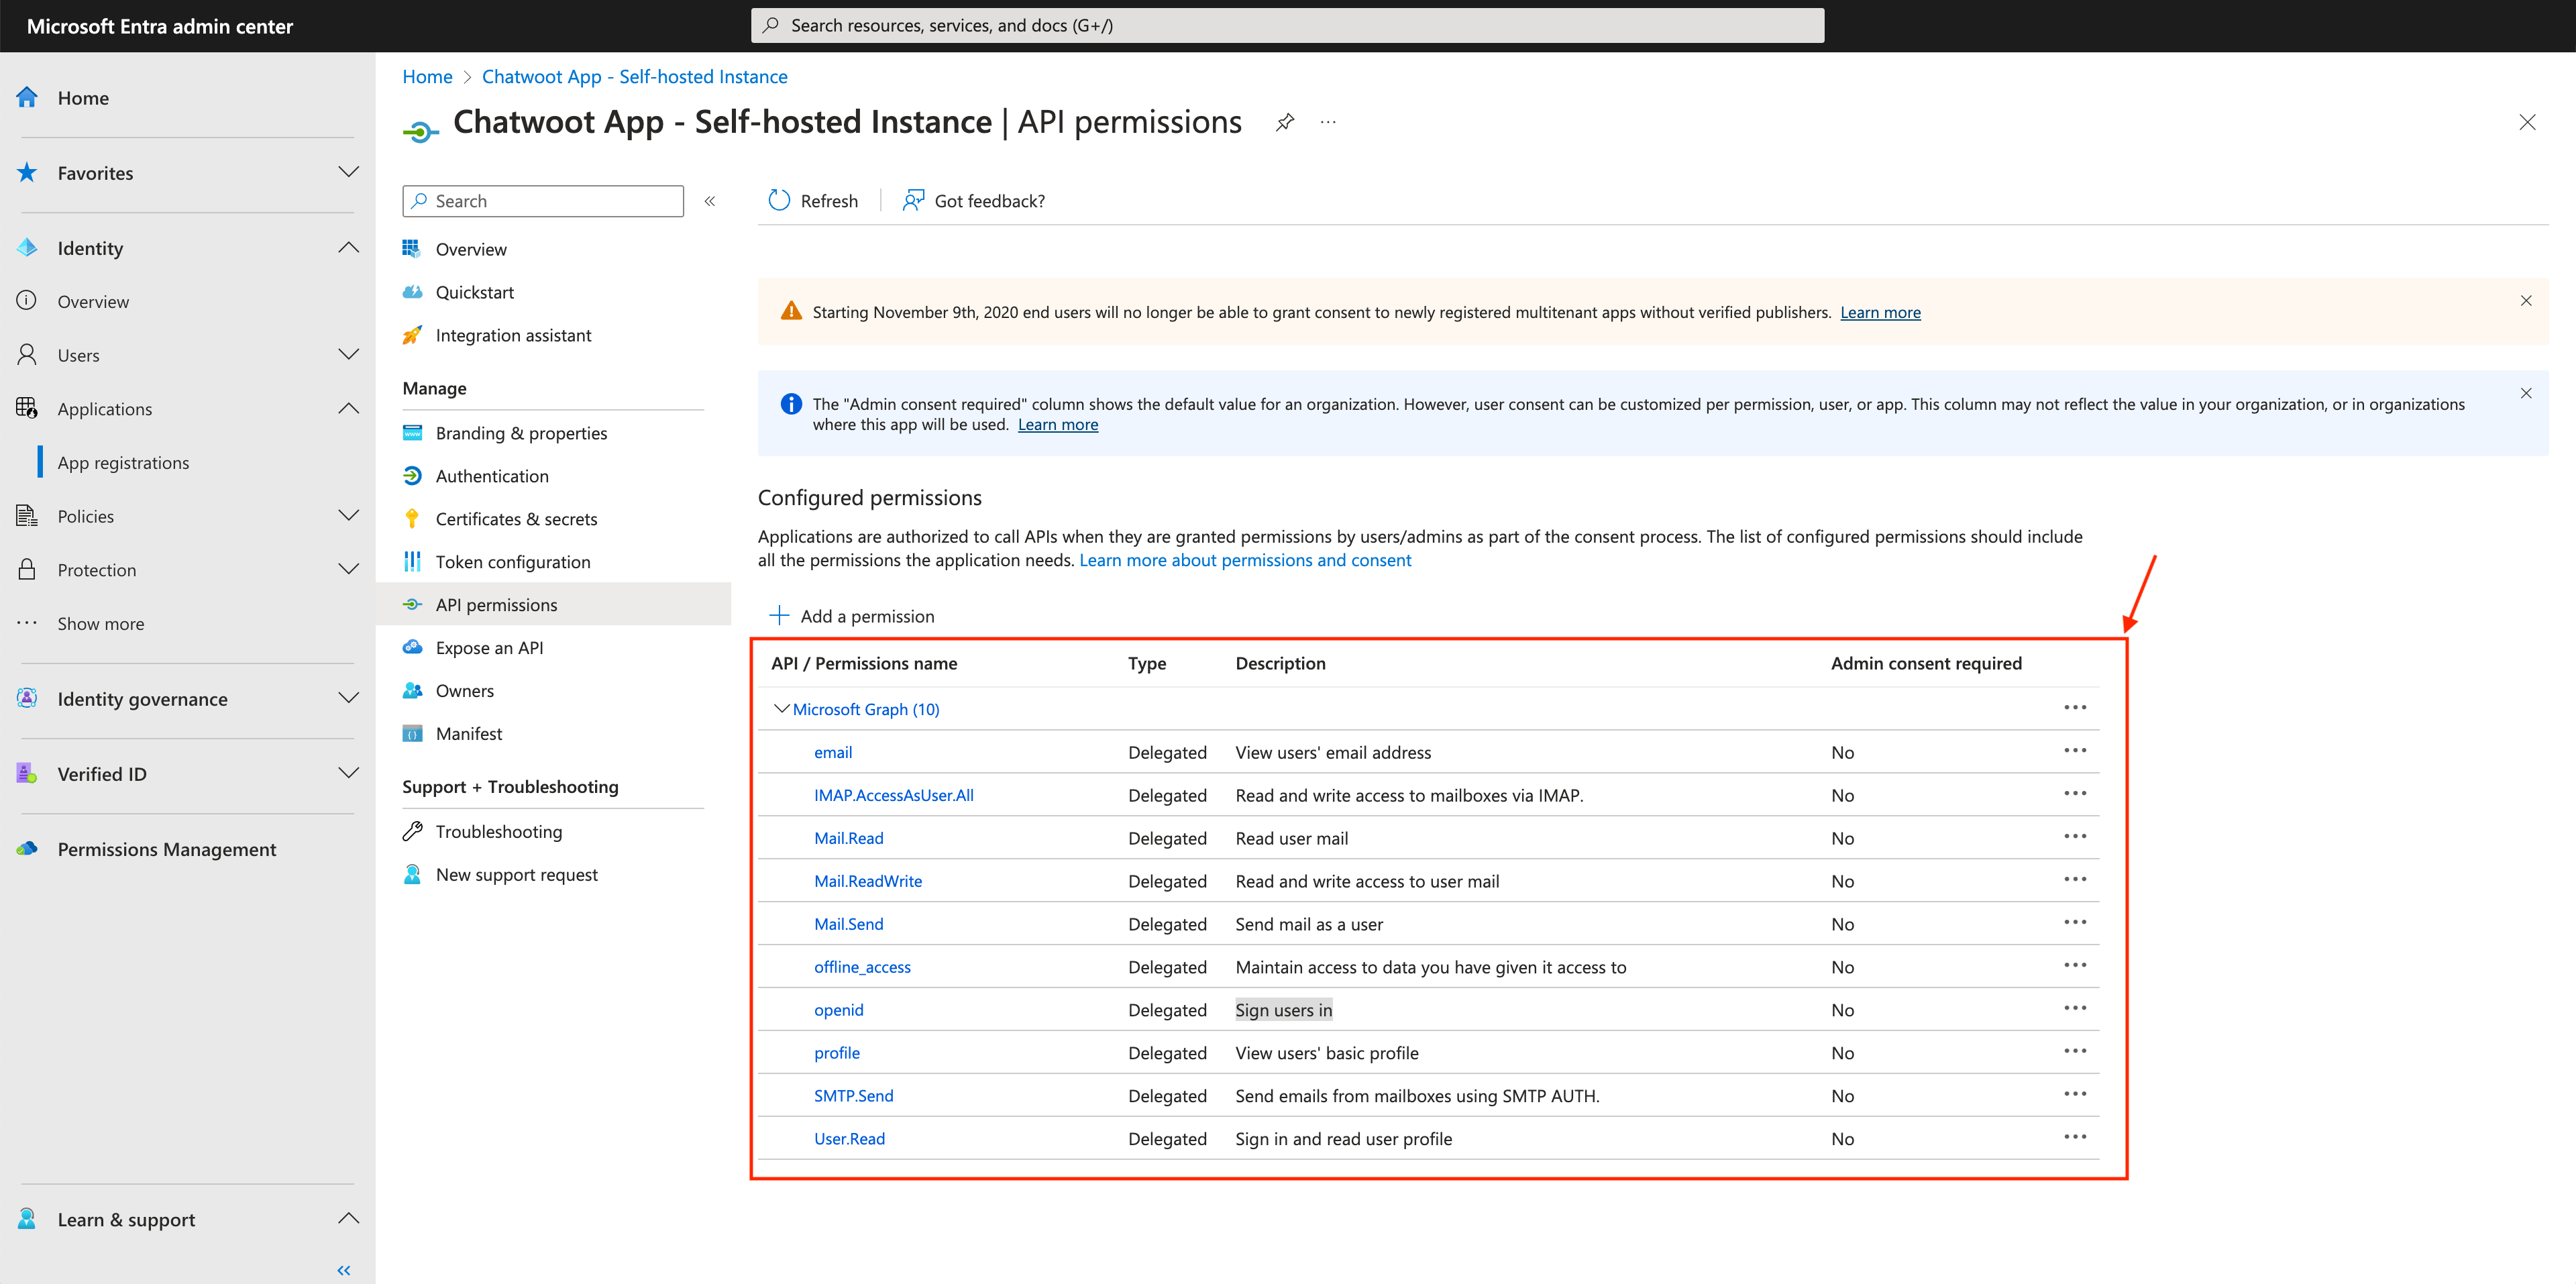Click the app menu Search box
The width and height of the screenshot is (2576, 1284).
pos(543,201)
